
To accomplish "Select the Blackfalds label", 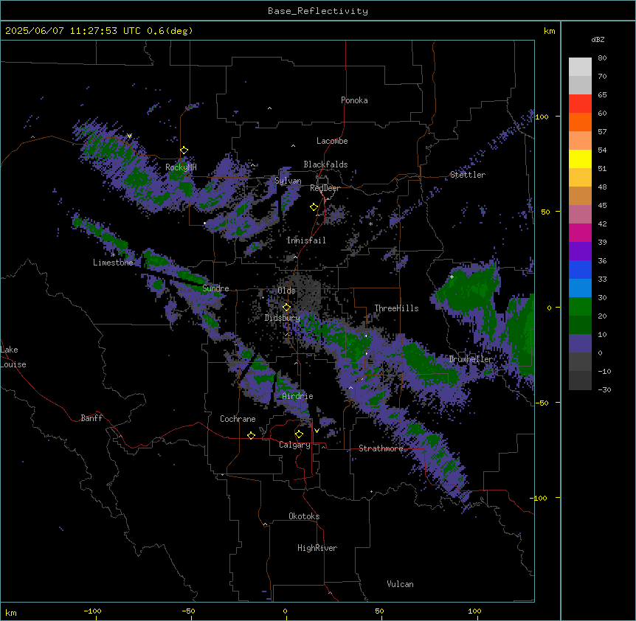I will [x=325, y=164].
